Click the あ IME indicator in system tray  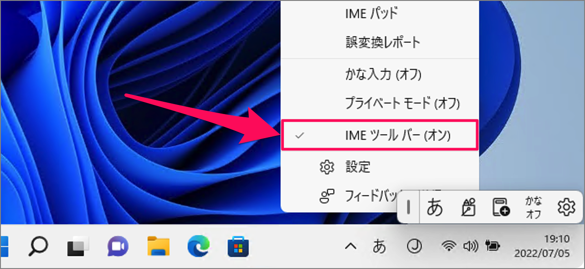tap(380, 246)
